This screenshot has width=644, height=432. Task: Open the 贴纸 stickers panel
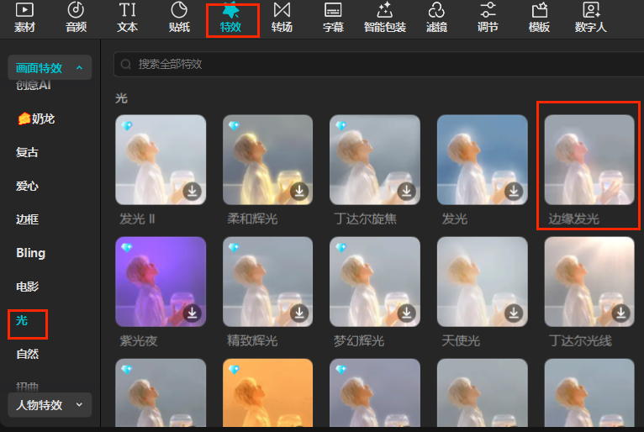179,17
